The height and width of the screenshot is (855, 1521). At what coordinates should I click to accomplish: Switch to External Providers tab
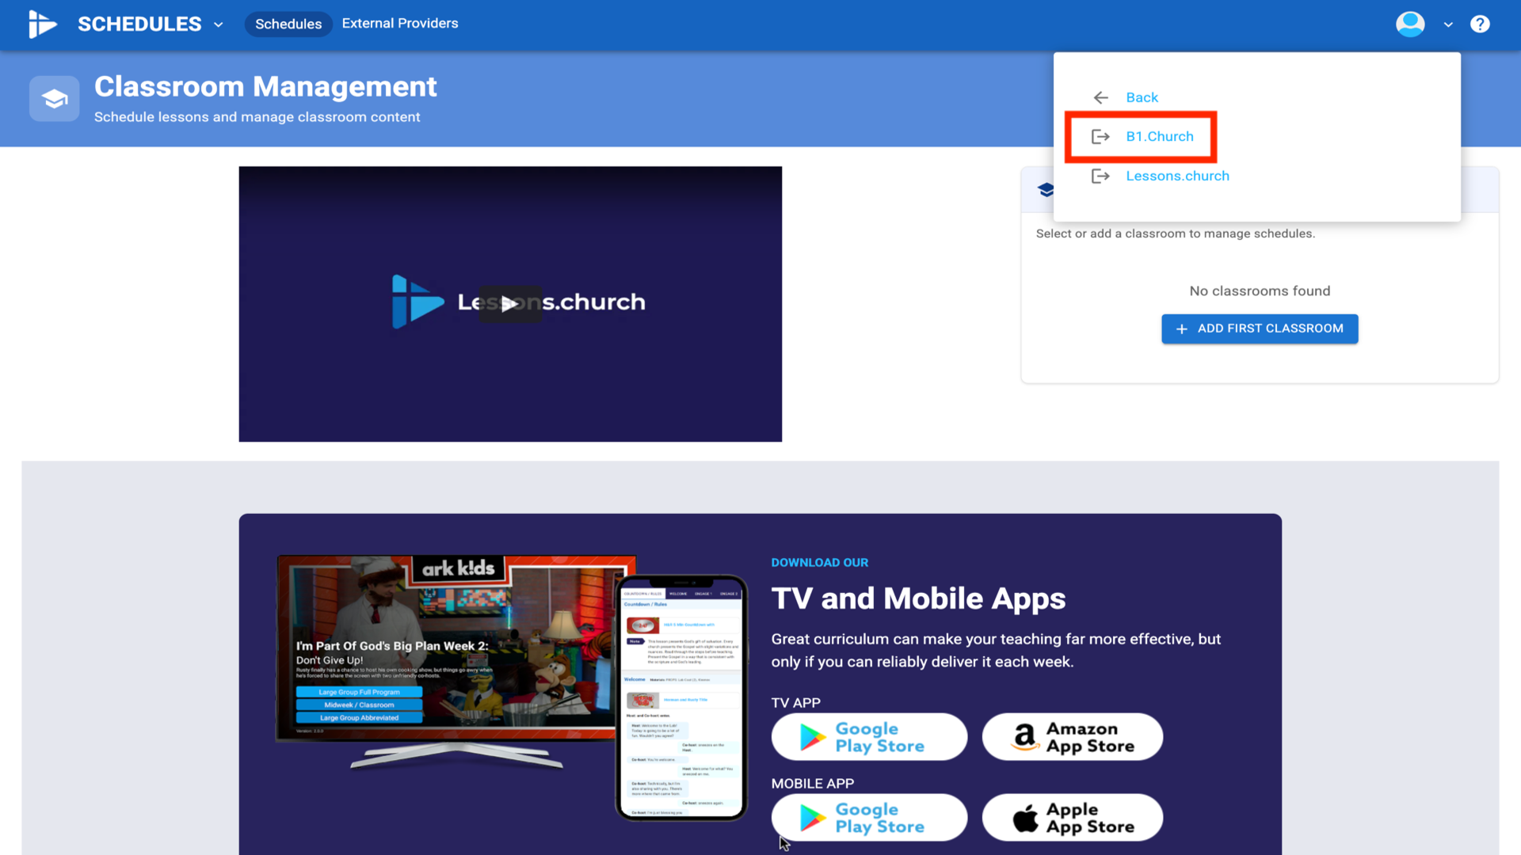click(400, 24)
